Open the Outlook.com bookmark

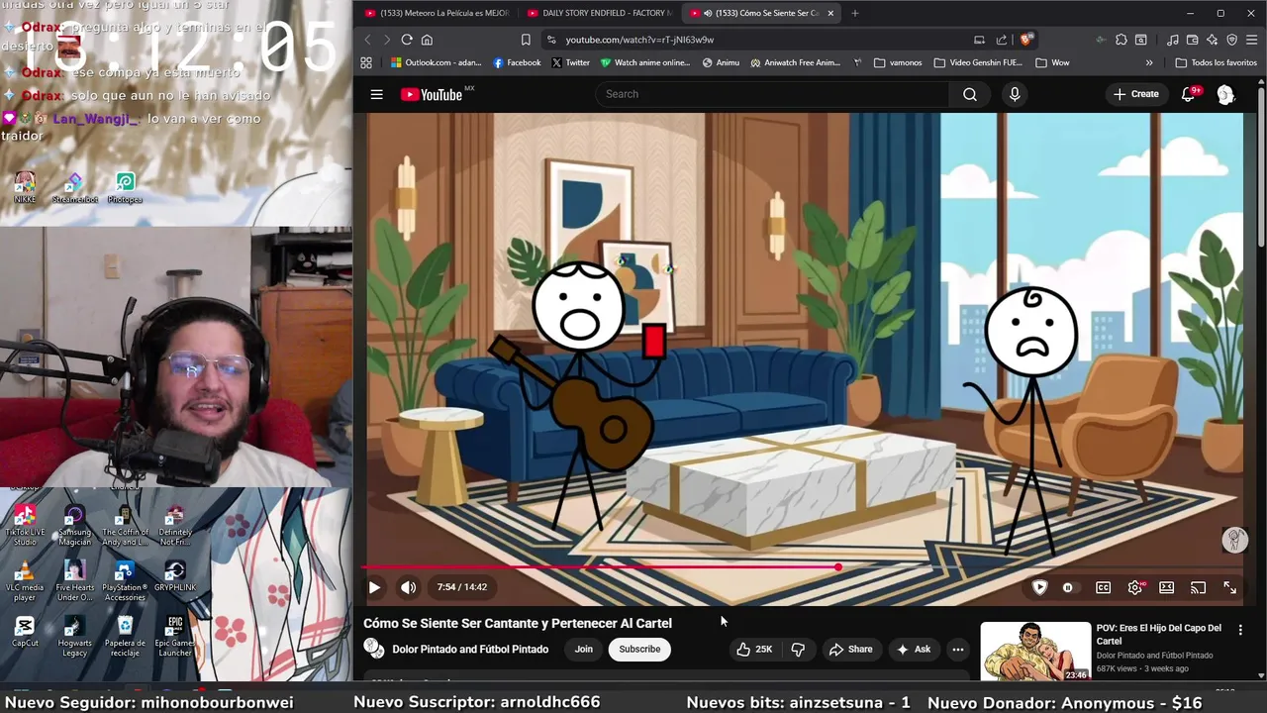click(436, 62)
